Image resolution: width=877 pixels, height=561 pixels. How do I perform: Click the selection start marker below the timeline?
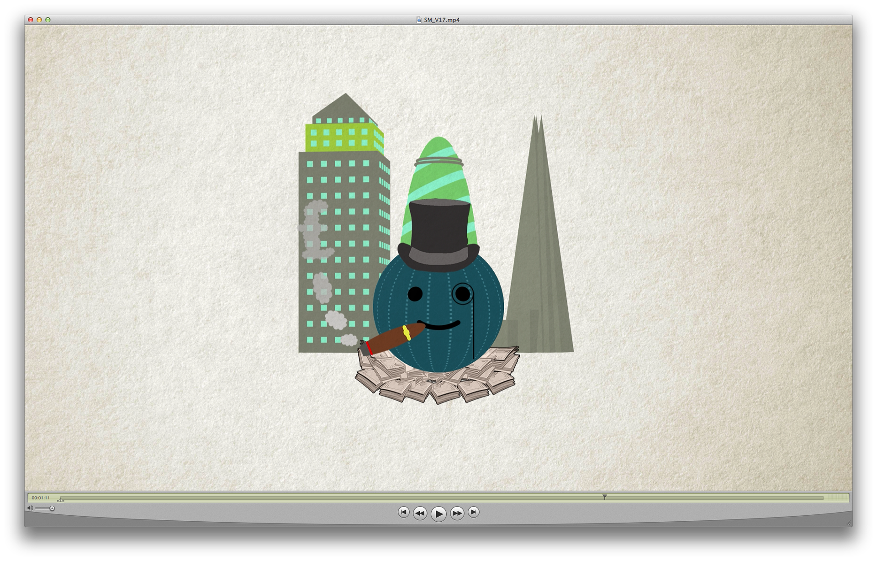pos(61,500)
